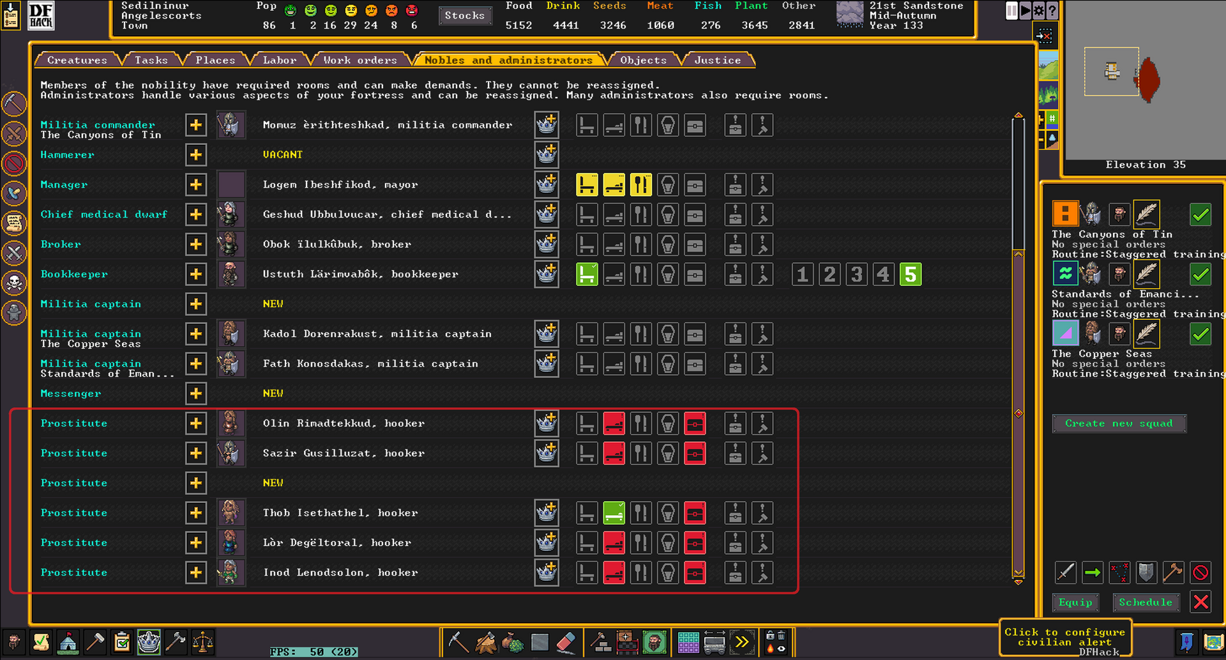This screenshot has width=1226, height=660.
Task: Set bookkeeper precision to level 3
Action: pos(857,274)
